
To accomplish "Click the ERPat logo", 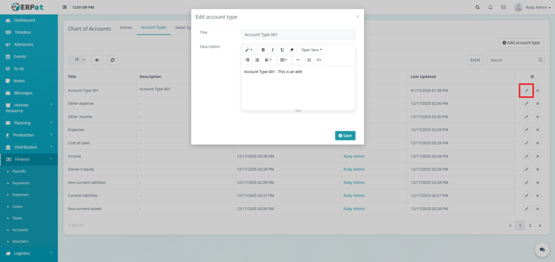I will [27, 6].
